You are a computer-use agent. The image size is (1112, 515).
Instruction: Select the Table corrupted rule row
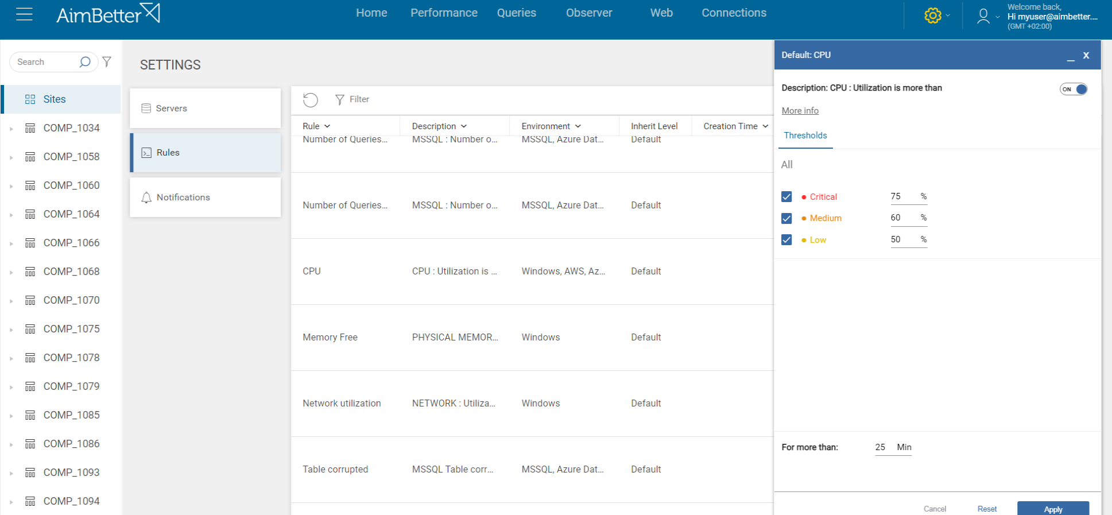(x=532, y=470)
